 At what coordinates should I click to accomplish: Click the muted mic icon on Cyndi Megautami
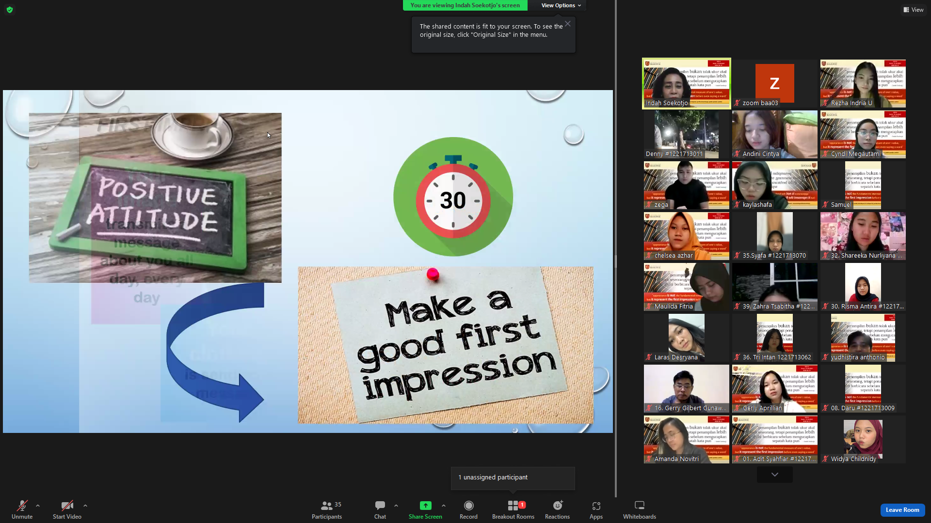pyautogui.click(x=825, y=154)
